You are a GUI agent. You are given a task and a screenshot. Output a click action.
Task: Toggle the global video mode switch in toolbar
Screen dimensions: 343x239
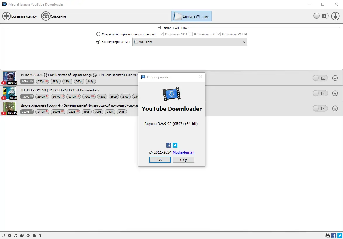[x=321, y=16]
